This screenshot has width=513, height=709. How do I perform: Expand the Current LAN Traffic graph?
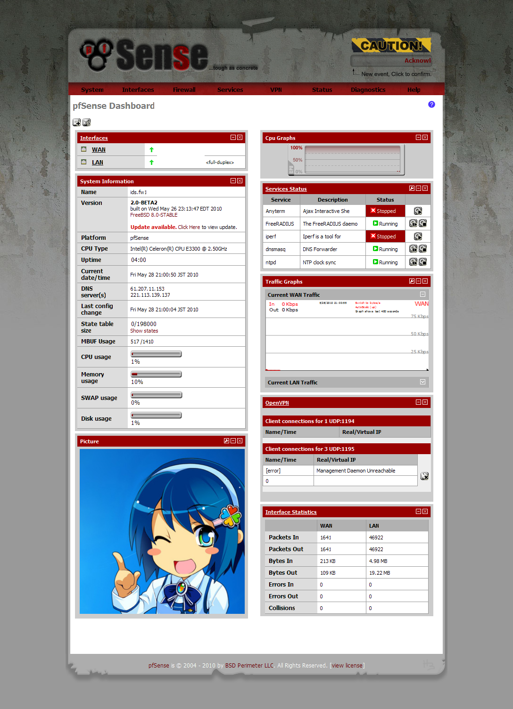pos(422,382)
